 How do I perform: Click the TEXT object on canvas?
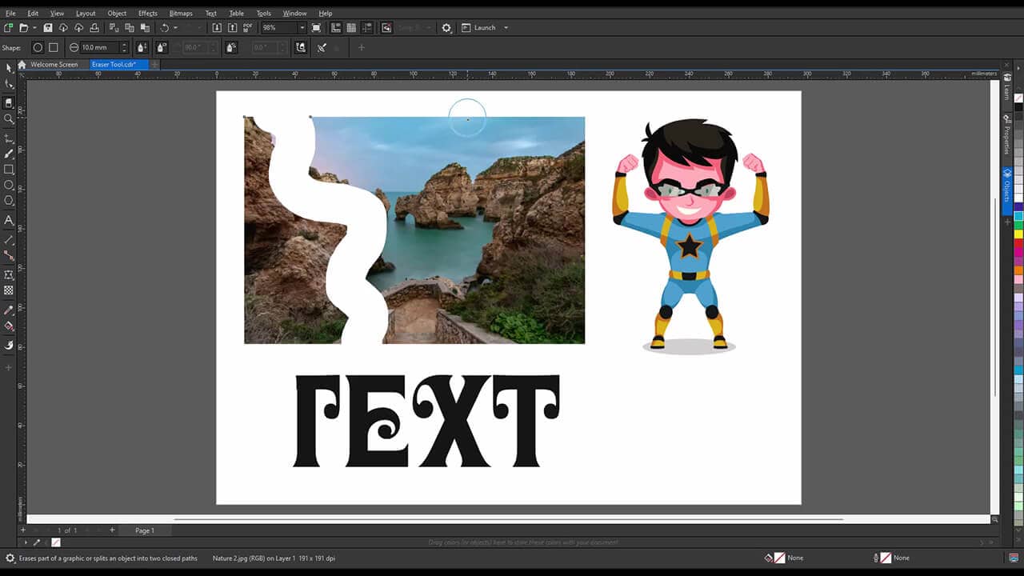click(426, 421)
